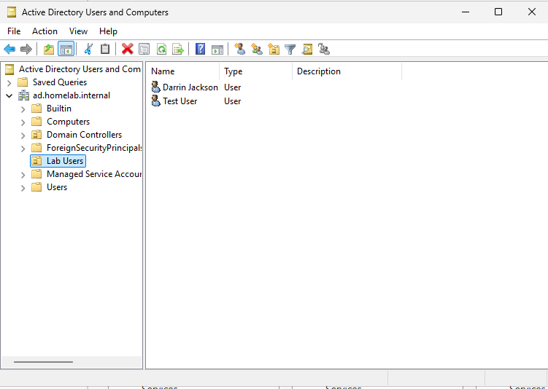Open the Help menu

coord(108,31)
